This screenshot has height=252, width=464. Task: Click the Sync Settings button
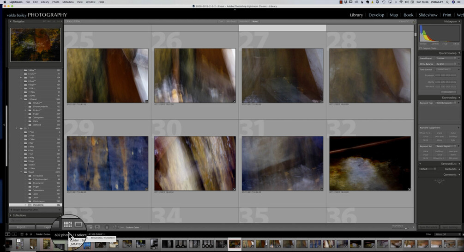pyautogui.click(x=450, y=227)
